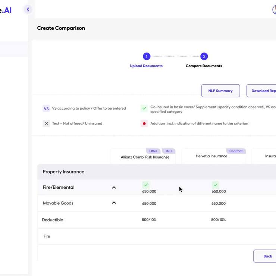Viewport: 276px width, 276px height.
Task: Click Allianz Deductible value 500/10%
Action: click(x=149, y=220)
